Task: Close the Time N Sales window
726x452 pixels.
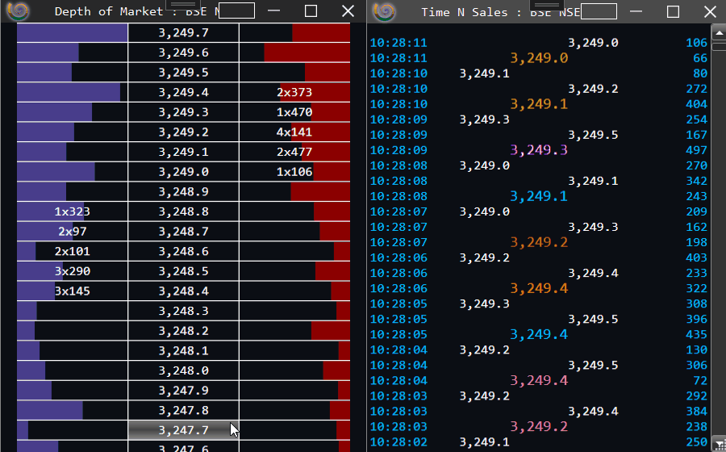Action: click(710, 11)
